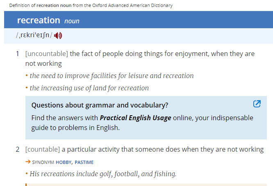Viewport: 273px width, 186px height.
Task: Click the bold 'Practical English Usage' text
Action: pyautogui.click(x=135, y=118)
